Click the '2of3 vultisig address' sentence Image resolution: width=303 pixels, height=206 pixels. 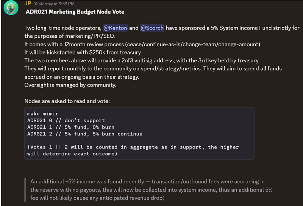pos(142,60)
